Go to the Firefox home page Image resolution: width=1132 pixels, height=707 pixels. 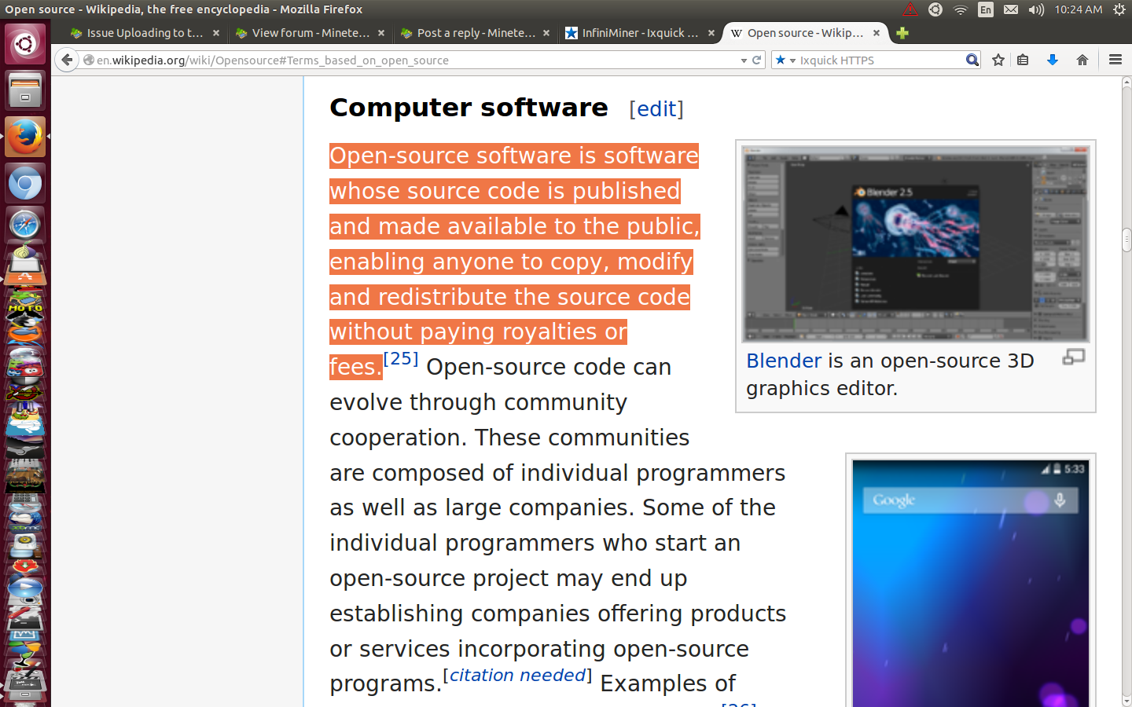[1082, 60]
